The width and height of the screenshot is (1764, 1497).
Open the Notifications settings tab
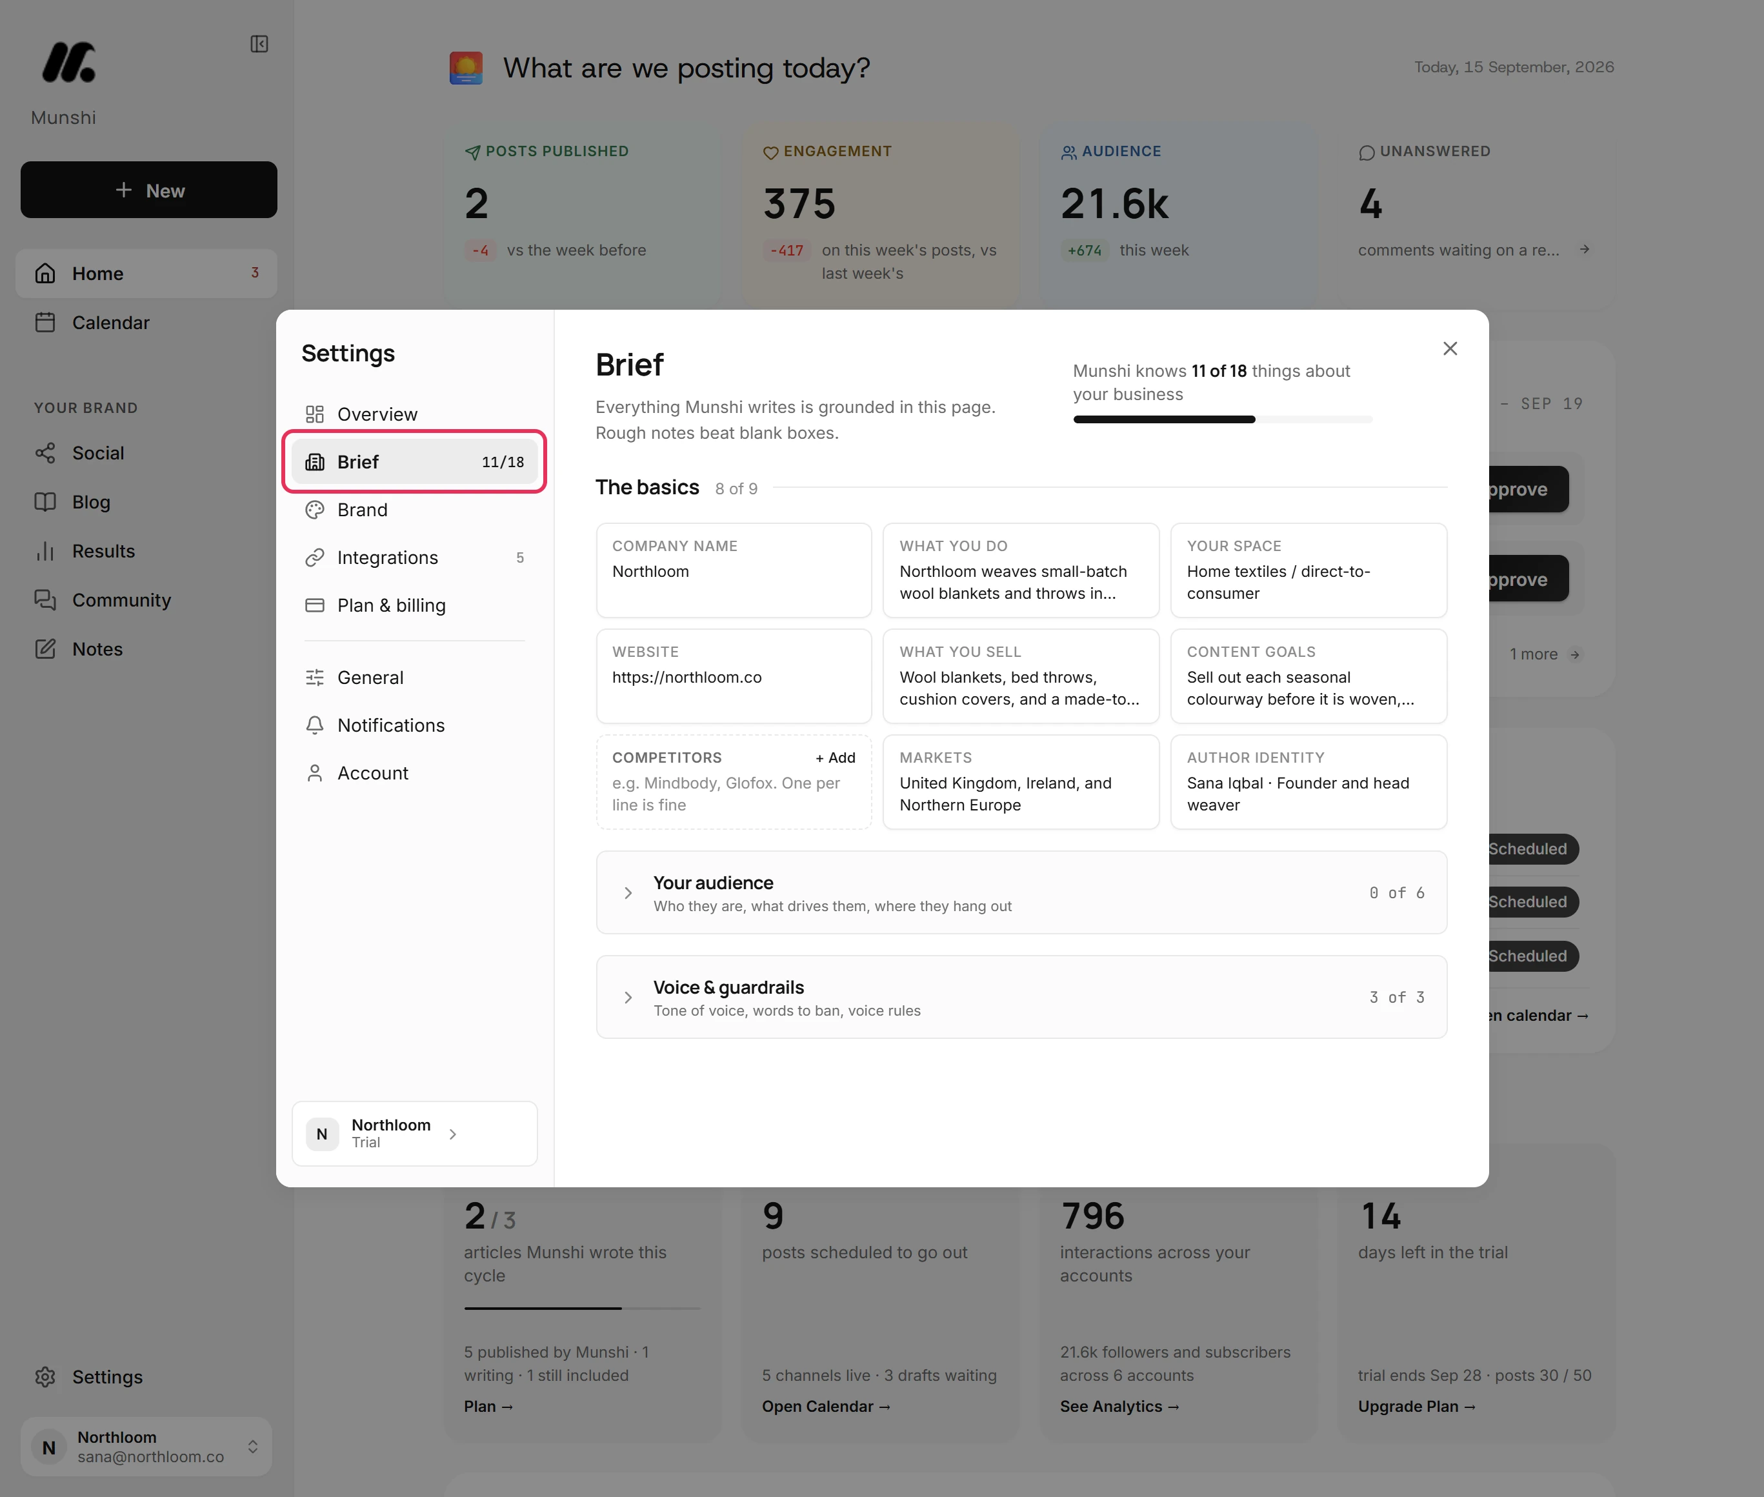coord(414,725)
